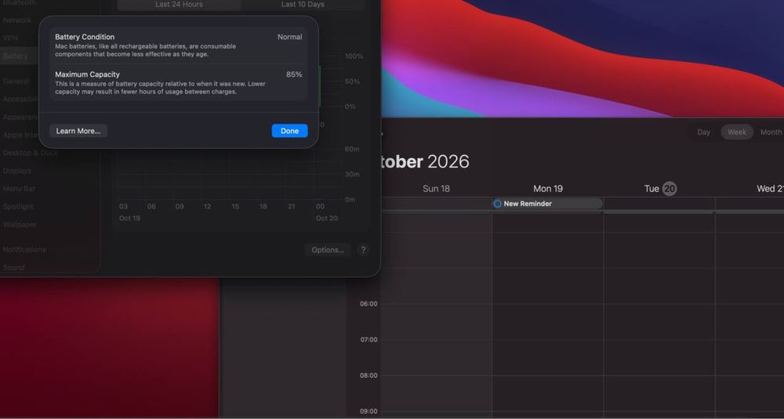Open Menu Bar in Settings sidebar

click(x=19, y=189)
